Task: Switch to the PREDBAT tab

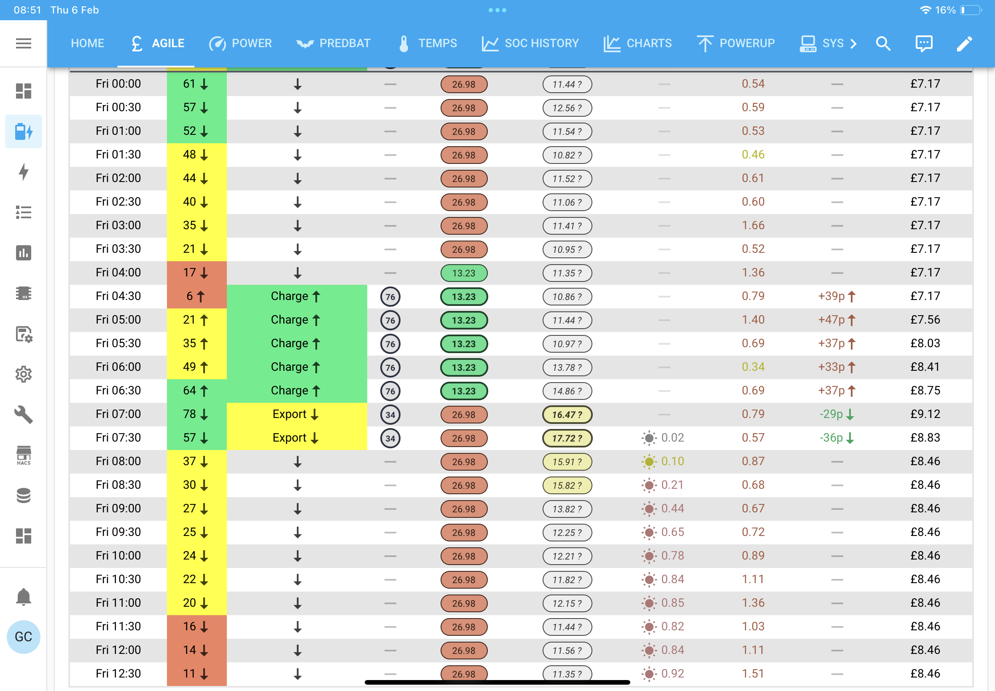Action: pos(333,43)
